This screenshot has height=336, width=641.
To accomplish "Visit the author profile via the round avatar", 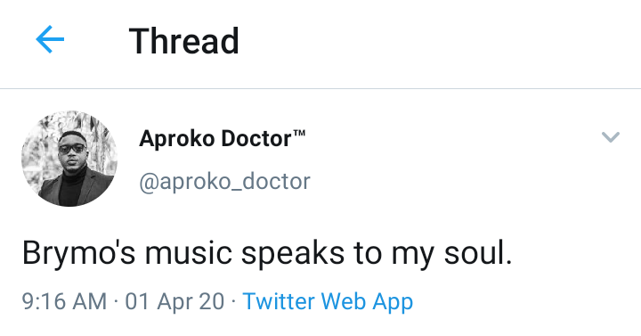I will (x=69, y=159).
